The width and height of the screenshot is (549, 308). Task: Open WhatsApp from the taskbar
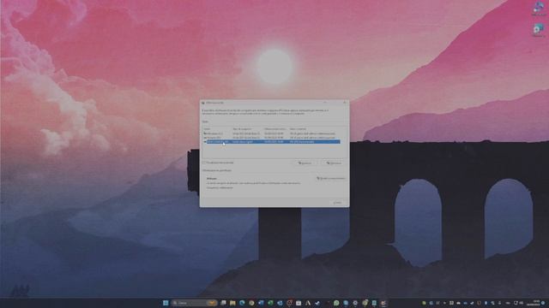point(336,303)
